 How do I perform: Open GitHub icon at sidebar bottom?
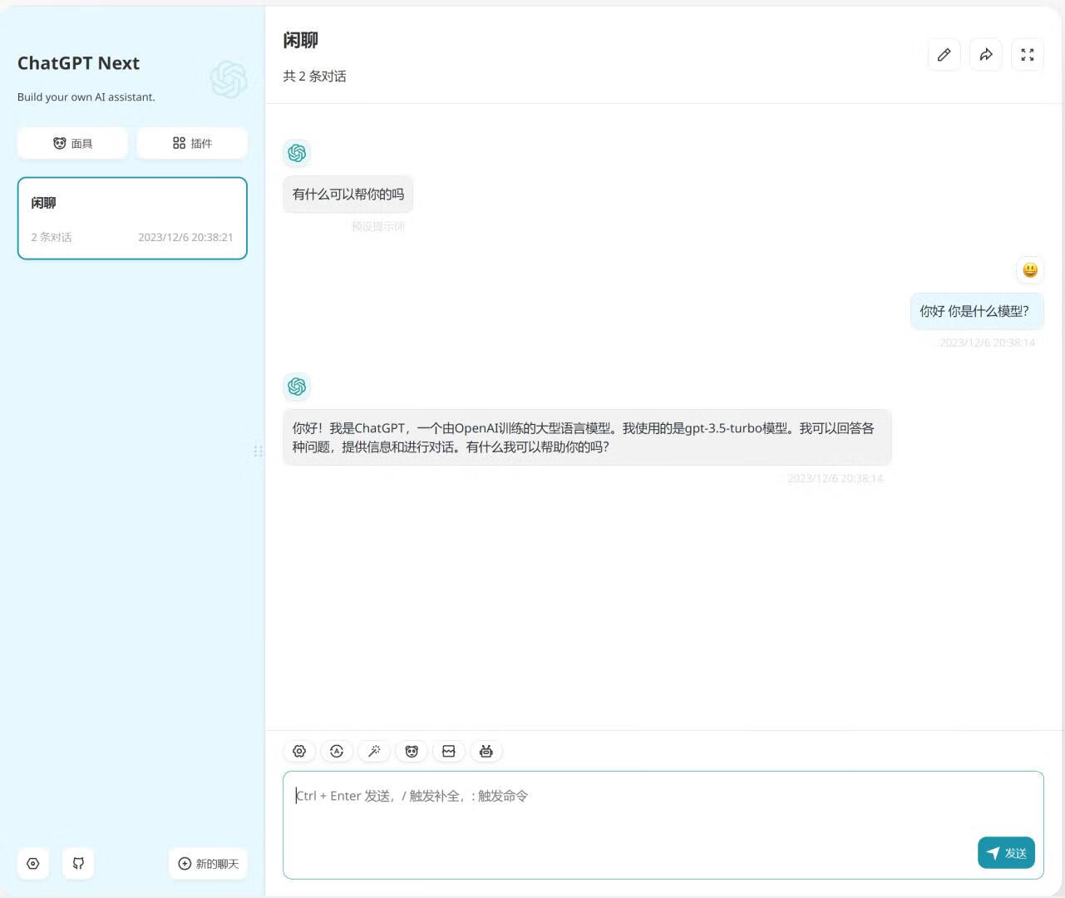[x=78, y=863]
